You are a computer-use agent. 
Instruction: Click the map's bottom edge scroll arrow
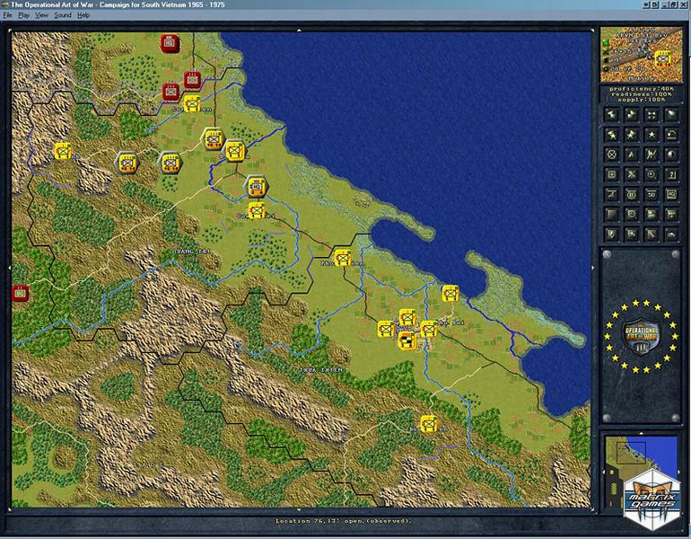(299, 510)
